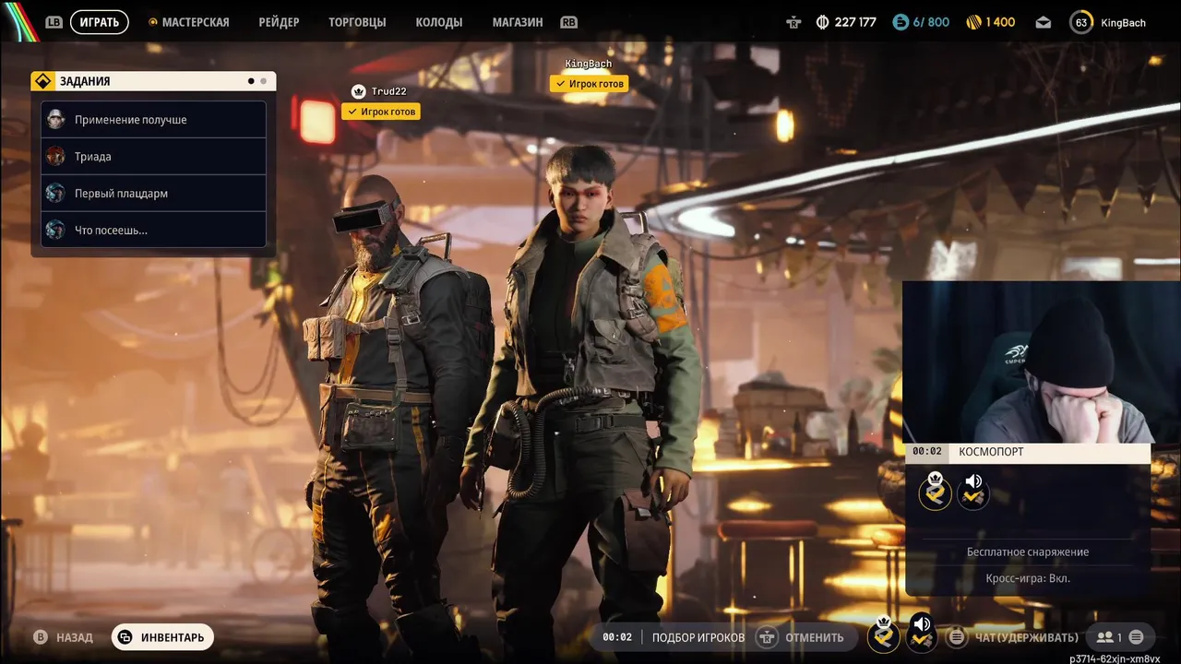Select the first page dot in ЗАДАНИЯ header
The image size is (1181, 664).
(x=251, y=81)
